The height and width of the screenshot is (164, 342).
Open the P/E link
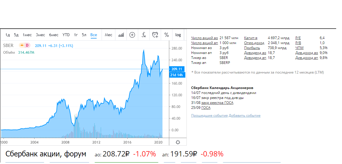pos(298,38)
